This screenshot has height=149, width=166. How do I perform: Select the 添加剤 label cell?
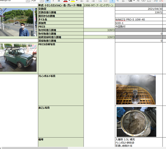pyautogui.click(x=61, y=23)
